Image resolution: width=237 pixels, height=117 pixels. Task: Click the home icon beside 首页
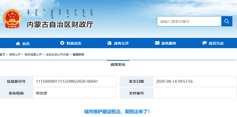(x=18, y=44)
